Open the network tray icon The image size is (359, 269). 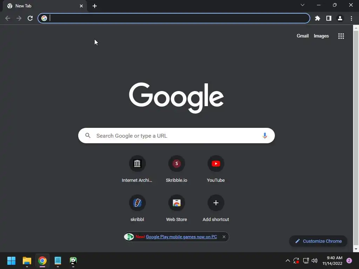click(x=306, y=261)
